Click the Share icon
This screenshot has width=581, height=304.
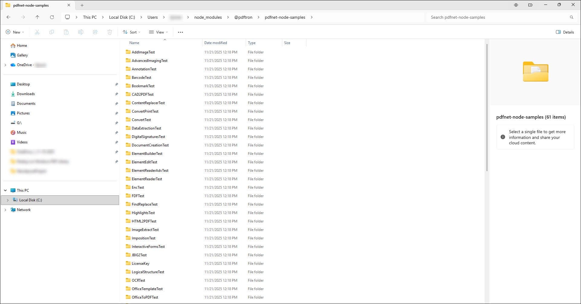[95, 32]
